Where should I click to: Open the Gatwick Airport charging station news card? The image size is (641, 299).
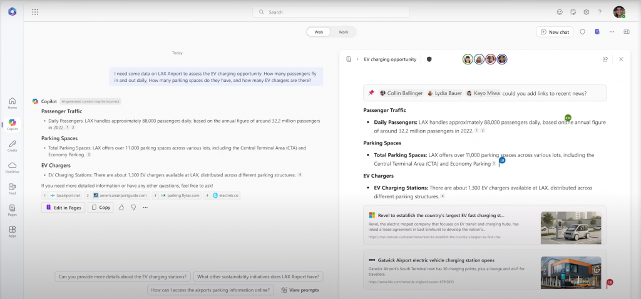coord(485,270)
